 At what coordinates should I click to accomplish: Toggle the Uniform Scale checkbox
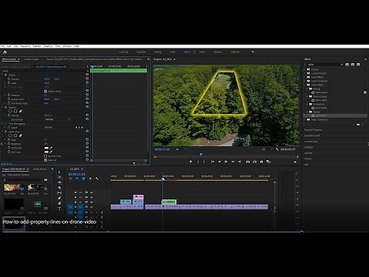point(45,91)
